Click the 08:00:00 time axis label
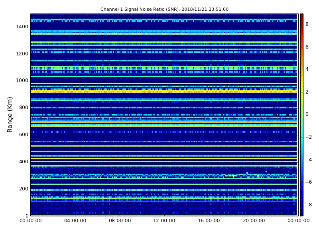 click(x=120, y=221)
